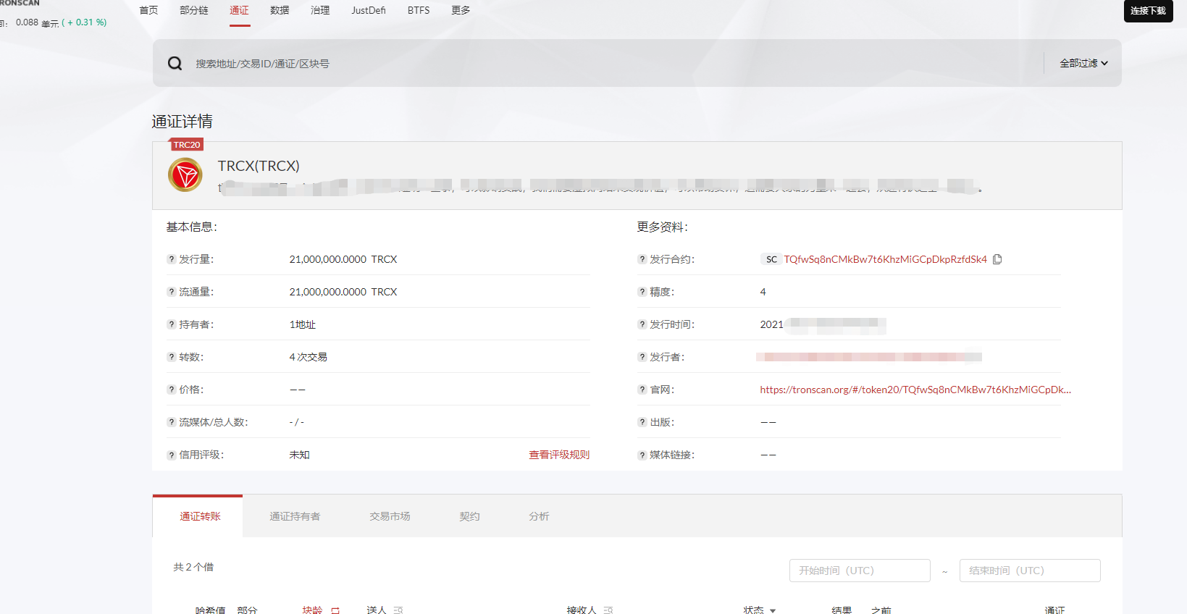The image size is (1187, 614).
Task: Open the 状态 column filter dropdown
Action: (x=773, y=610)
